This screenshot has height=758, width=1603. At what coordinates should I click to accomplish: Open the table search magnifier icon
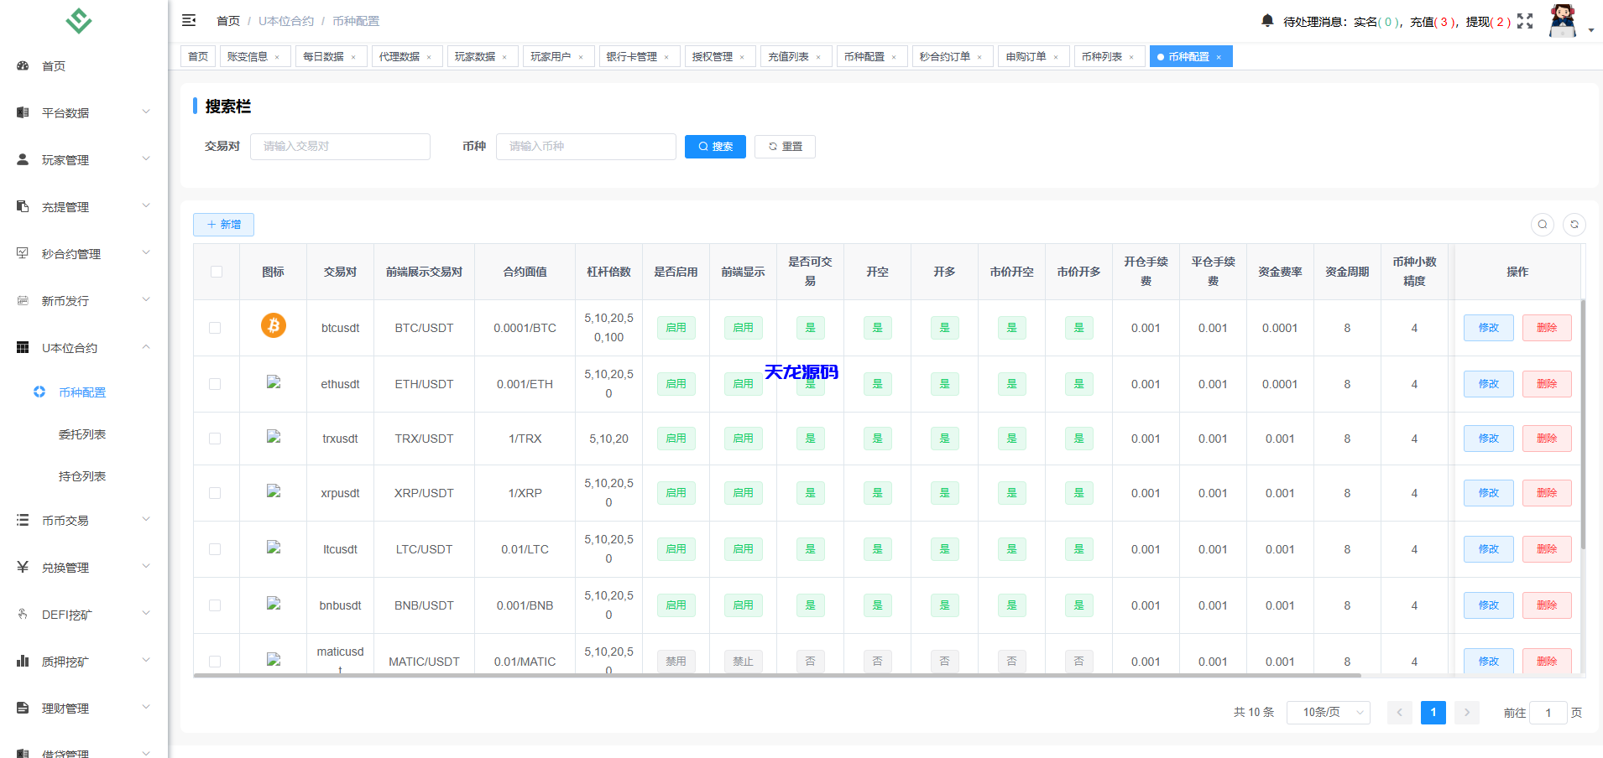1543,224
